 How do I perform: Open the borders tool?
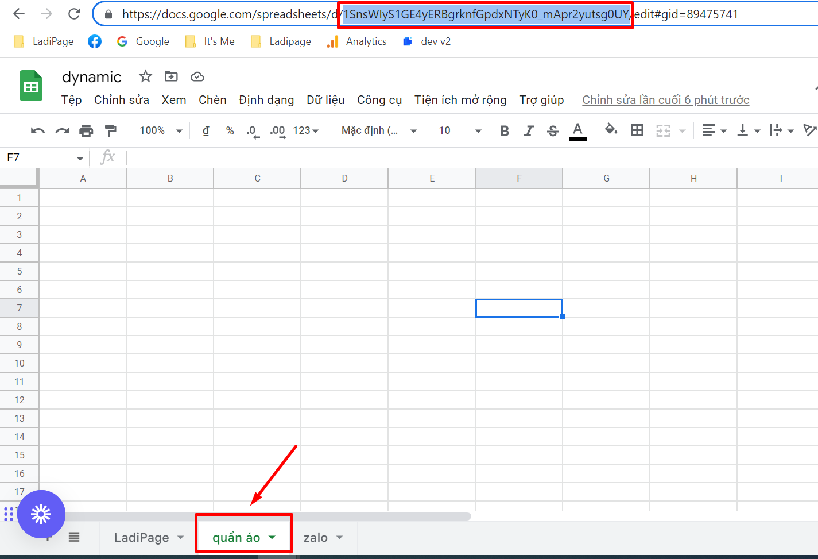637,130
